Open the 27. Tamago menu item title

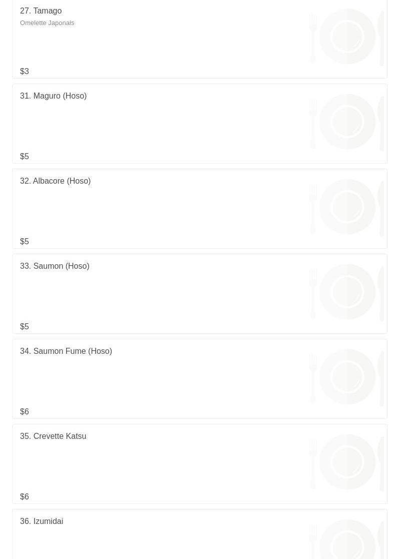coord(41,11)
